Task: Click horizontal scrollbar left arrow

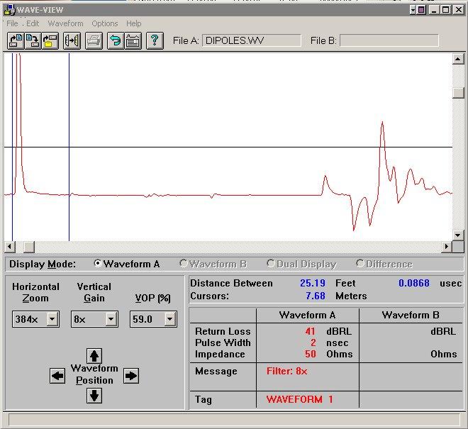Action: (x=9, y=247)
